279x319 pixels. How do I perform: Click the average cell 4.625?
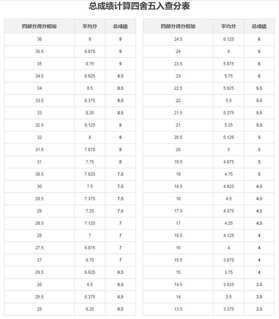point(229,186)
